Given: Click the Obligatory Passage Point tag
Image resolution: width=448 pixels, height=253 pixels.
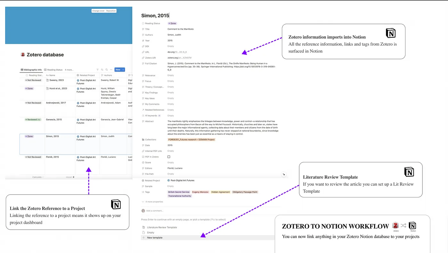Looking at the screenshot, I should [245, 192].
